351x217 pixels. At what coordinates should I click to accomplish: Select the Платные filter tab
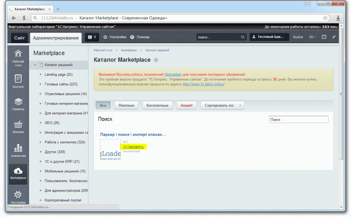(x=126, y=105)
